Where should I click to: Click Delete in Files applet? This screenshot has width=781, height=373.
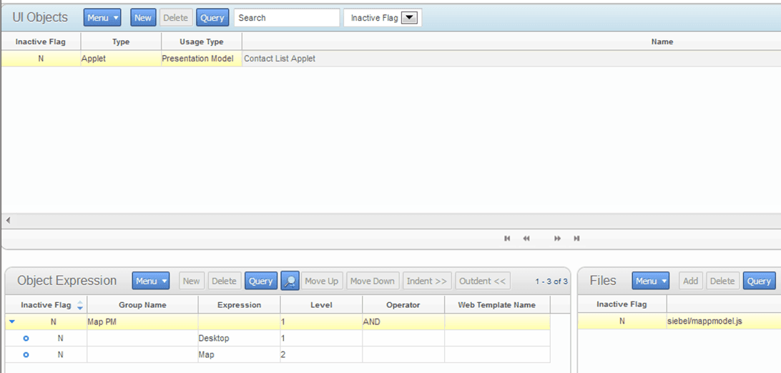tap(722, 281)
